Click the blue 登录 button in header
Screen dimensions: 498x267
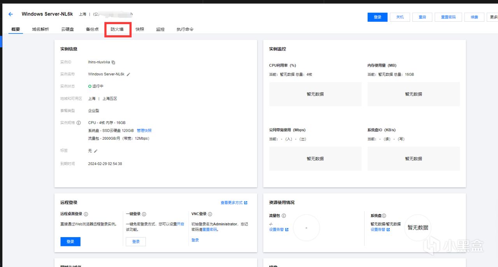[377, 17]
